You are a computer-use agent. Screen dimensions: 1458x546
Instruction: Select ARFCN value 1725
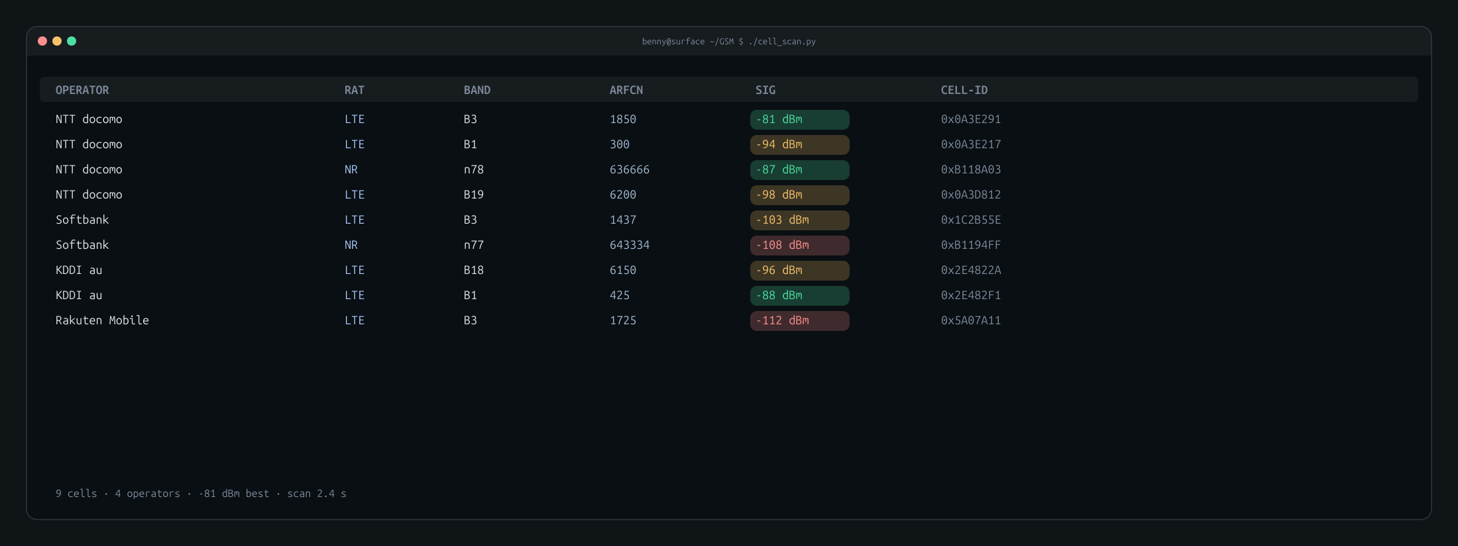[623, 320]
